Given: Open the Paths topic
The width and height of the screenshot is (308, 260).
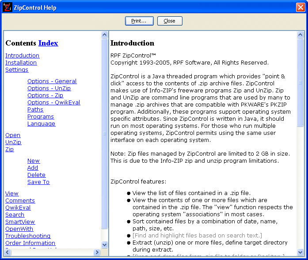Looking at the screenshot, I should pos(35,110).
